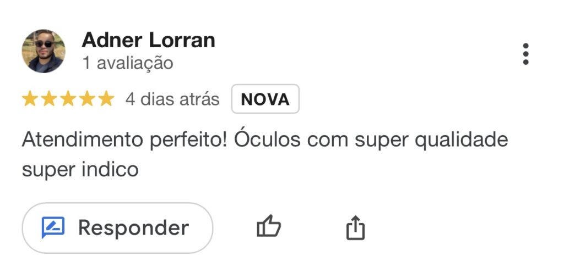Click the "Atendimento perfeito!" review text
The image size is (564, 267).
pyautogui.click(x=124, y=140)
